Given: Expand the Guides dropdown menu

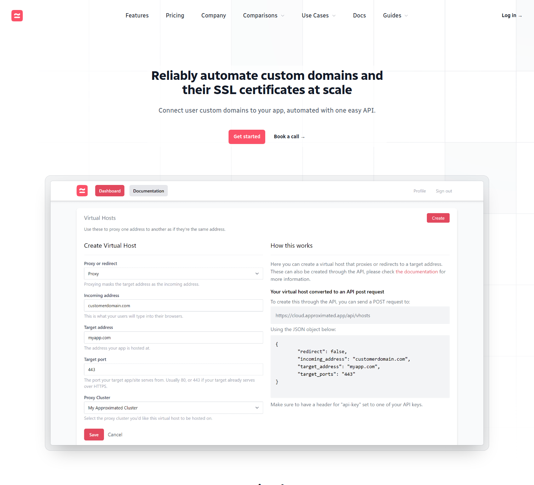Looking at the screenshot, I should point(396,15).
